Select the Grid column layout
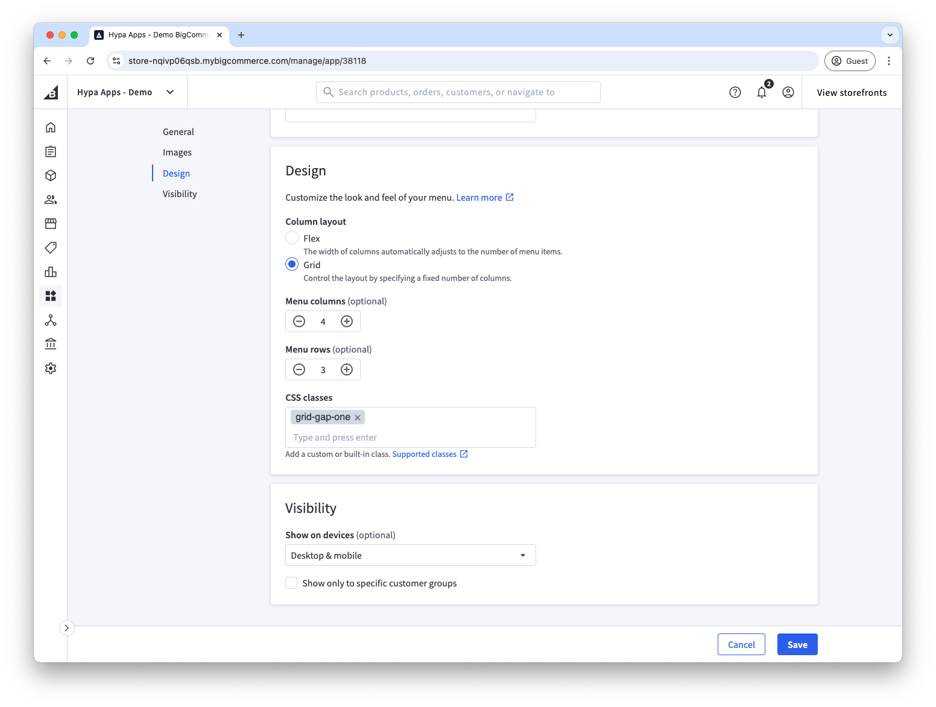Viewport: 936px width, 707px height. (x=292, y=264)
